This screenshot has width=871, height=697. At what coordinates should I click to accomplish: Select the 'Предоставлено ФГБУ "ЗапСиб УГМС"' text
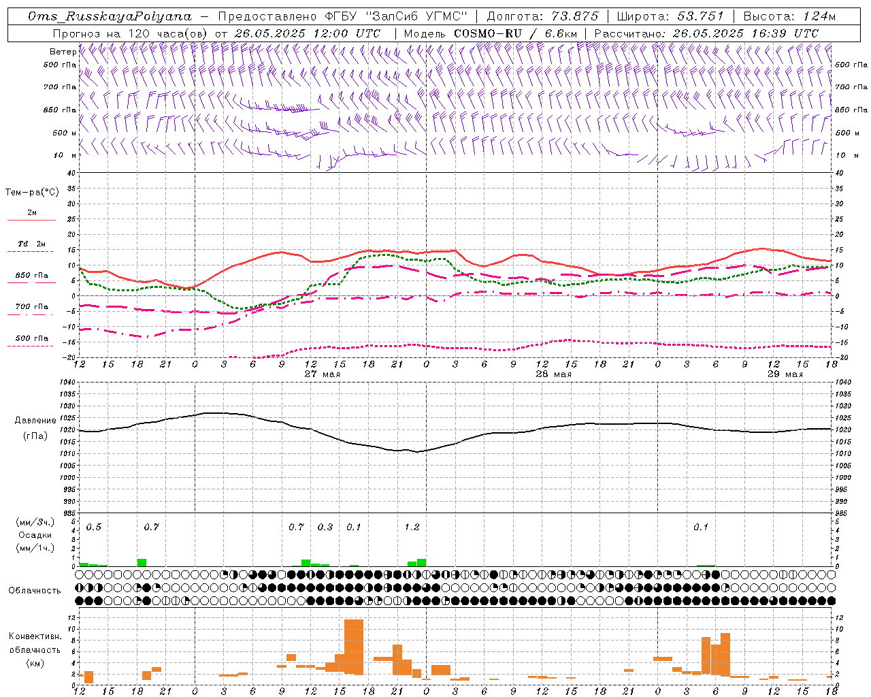[x=342, y=16]
